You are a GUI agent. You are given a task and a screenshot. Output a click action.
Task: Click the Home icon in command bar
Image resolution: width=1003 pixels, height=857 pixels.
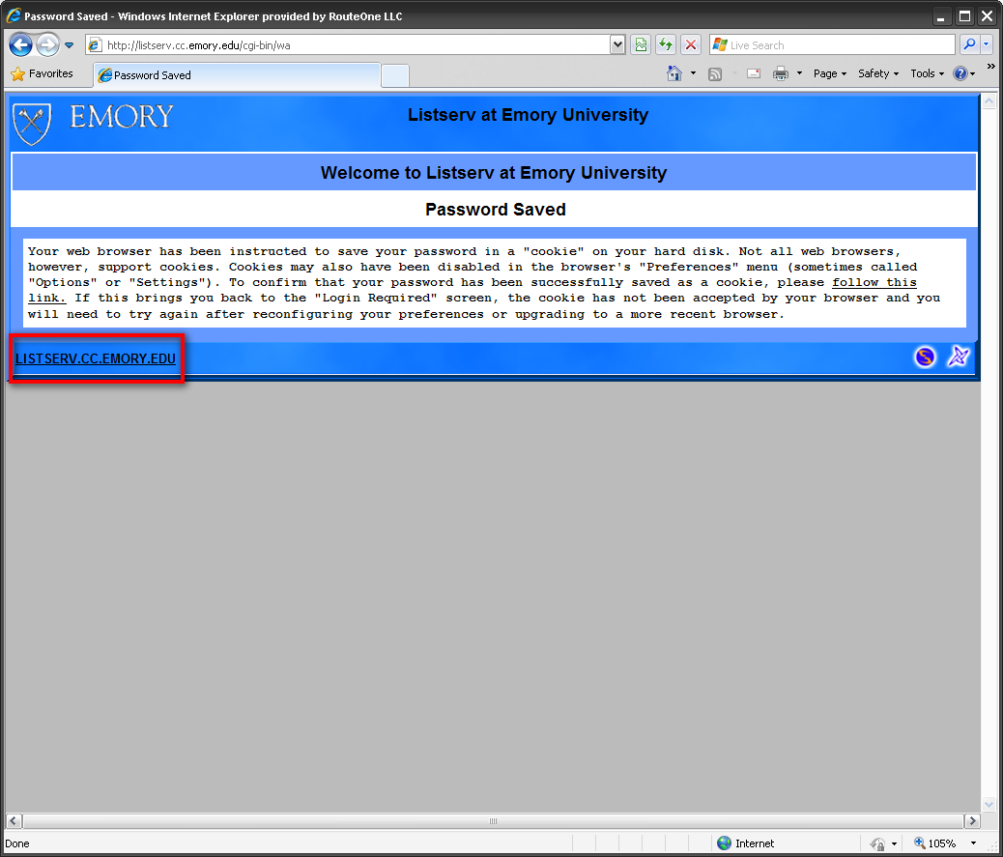point(674,73)
